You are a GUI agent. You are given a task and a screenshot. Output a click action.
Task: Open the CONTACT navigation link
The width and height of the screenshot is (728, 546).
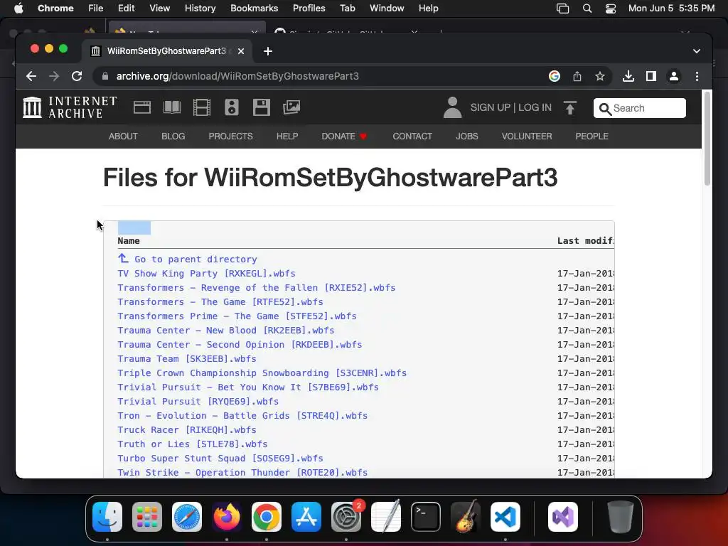412,136
